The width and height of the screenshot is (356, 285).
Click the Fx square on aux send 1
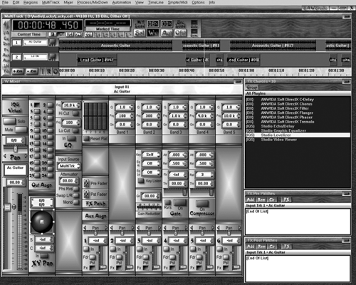(x=92, y=268)
